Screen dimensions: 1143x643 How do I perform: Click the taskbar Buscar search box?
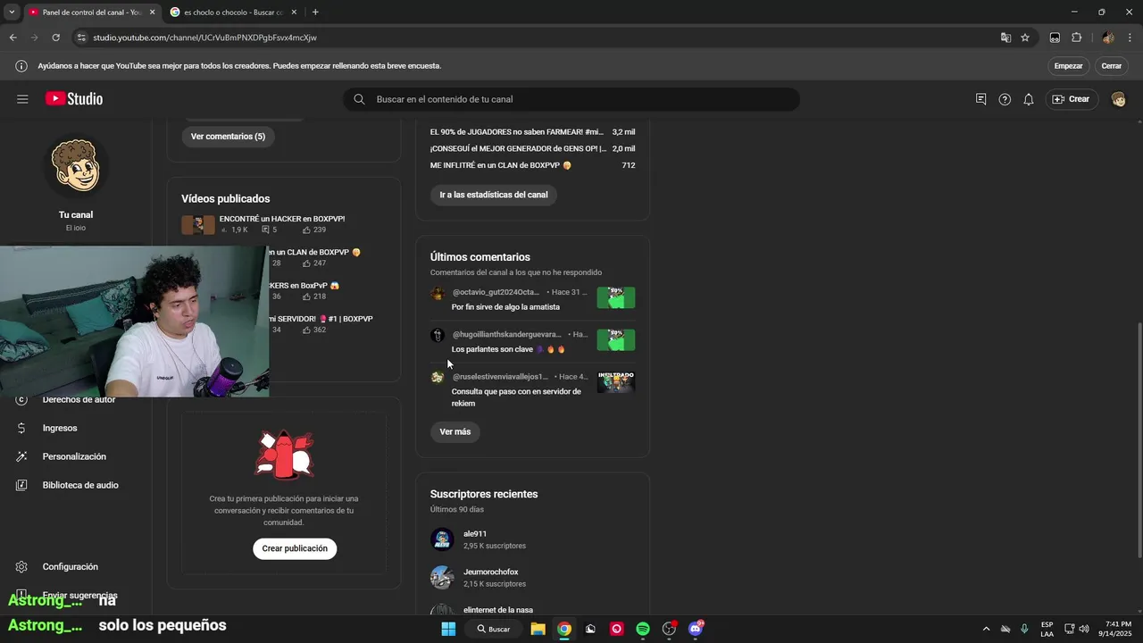coord(494,629)
